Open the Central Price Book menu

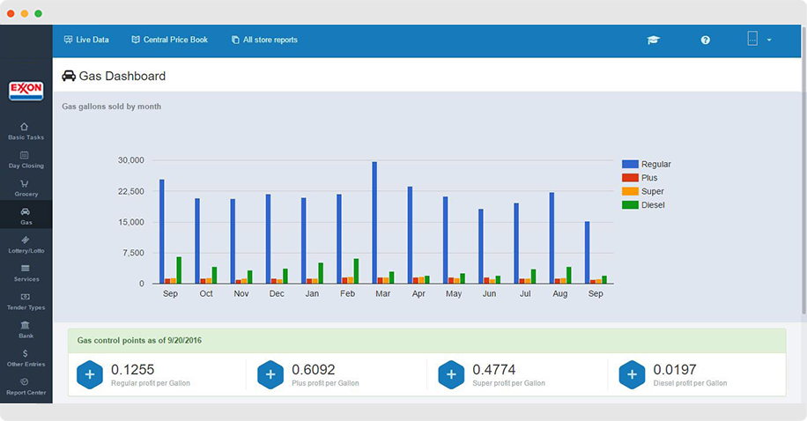169,40
